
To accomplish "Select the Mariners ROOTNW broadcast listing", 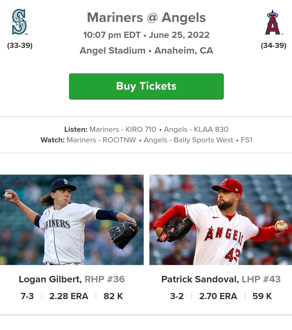I will coord(101,140).
